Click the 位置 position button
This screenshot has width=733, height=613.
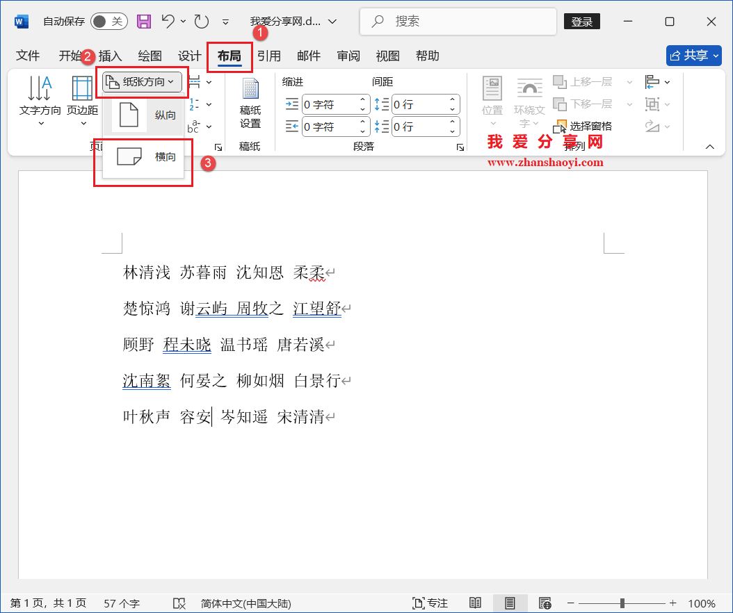pos(492,101)
